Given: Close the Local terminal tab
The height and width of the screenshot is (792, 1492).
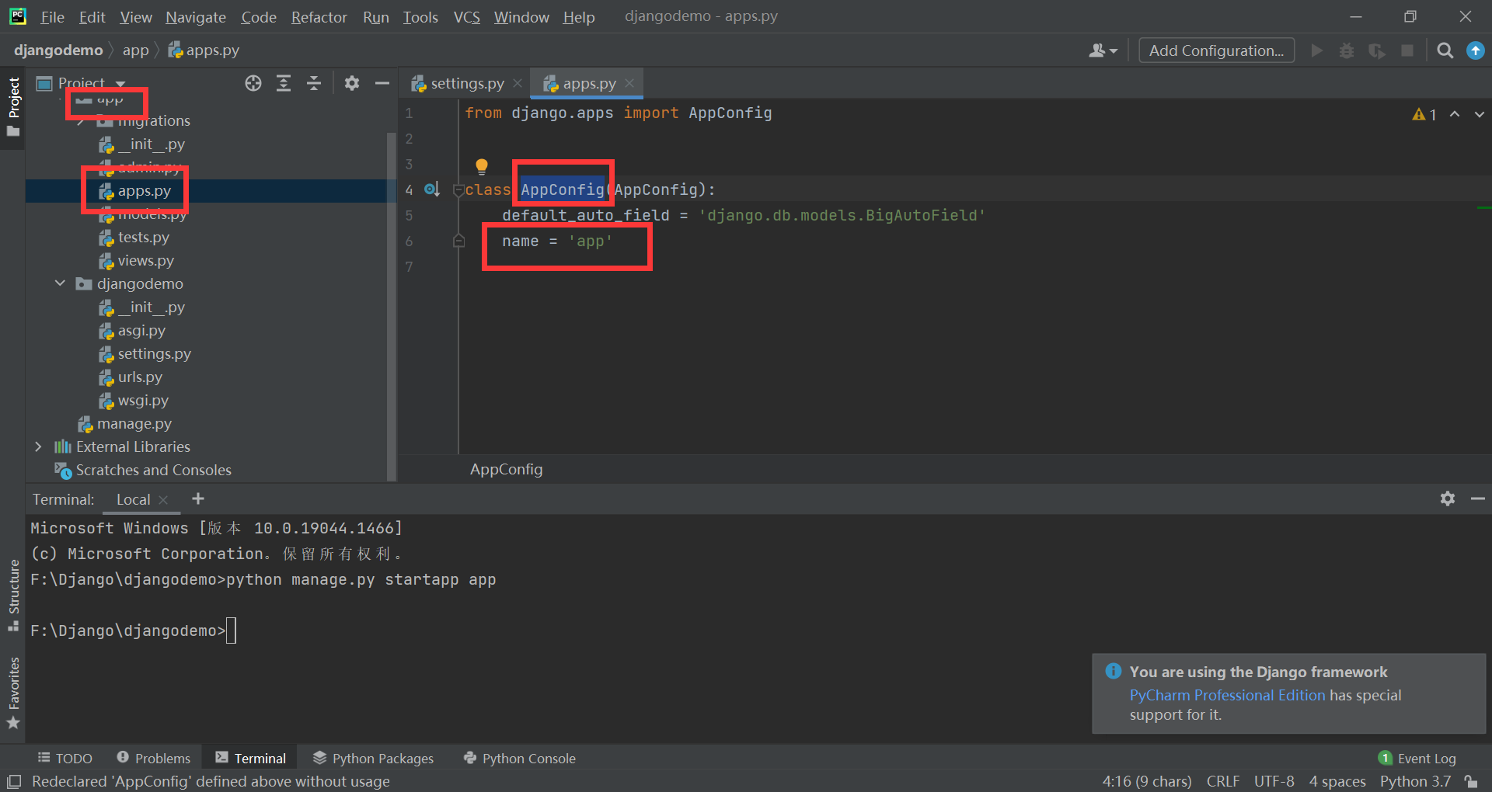Looking at the screenshot, I should click(163, 500).
